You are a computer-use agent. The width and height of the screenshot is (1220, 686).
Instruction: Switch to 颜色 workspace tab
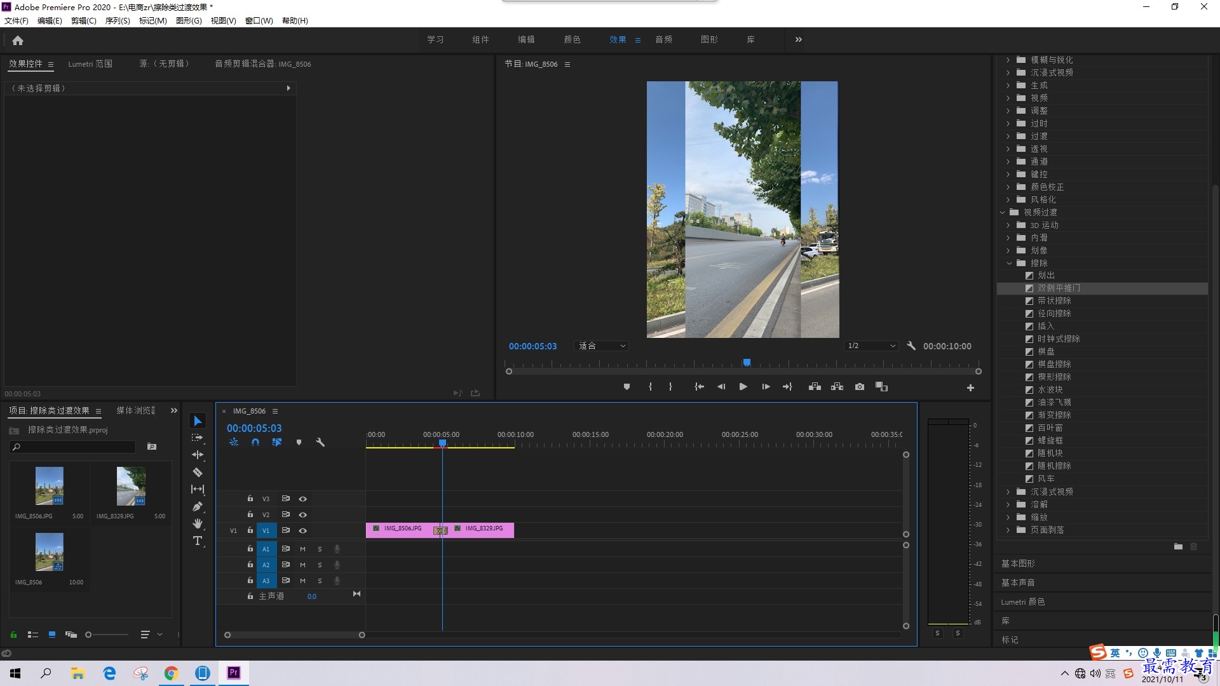click(572, 39)
